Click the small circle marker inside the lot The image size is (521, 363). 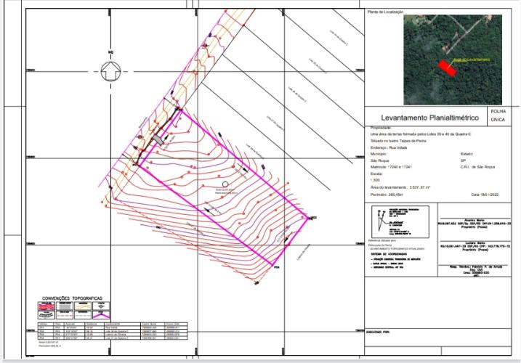(226, 184)
